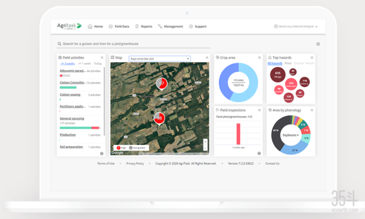Image resolution: width=365 pixels, height=219 pixels.
Task: Select the 3 weeks activity range tab
Action: (68, 64)
